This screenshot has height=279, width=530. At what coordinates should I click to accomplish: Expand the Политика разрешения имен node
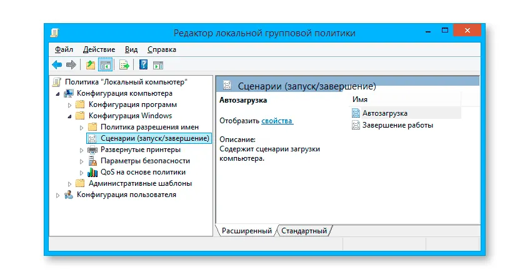[81, 128]
